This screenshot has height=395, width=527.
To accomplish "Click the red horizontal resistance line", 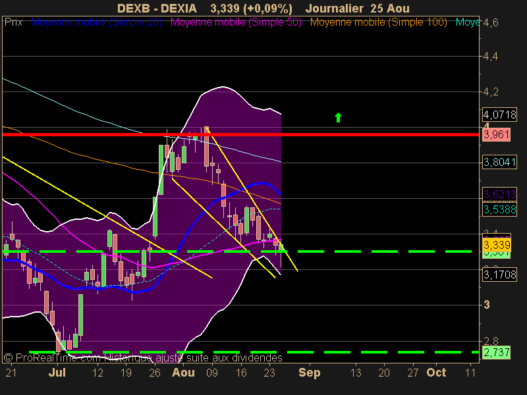I will pos(240,135).
